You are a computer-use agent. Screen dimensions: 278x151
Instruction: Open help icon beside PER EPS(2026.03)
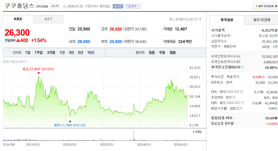click(x=241, y=92)
